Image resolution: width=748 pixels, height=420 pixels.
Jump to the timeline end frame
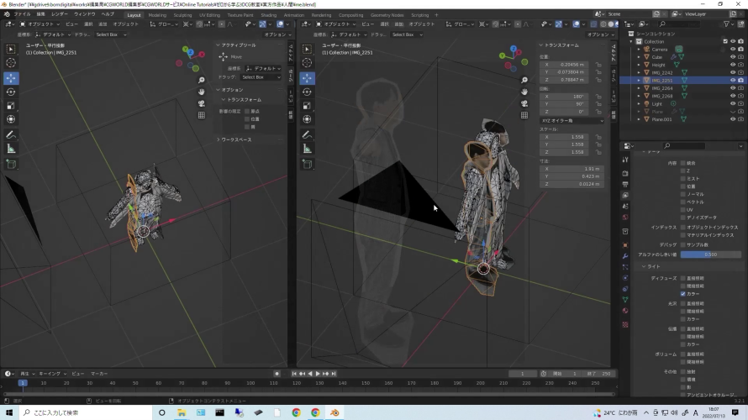pos(334,374)
